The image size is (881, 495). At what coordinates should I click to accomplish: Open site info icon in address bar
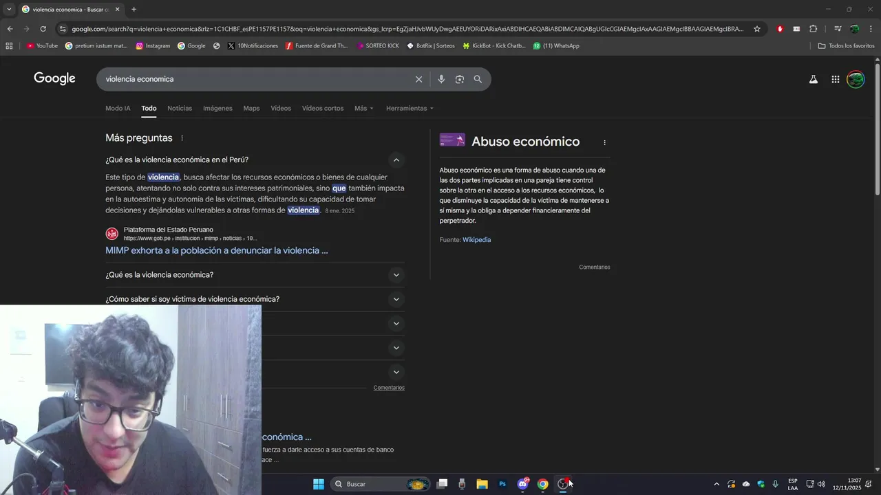coord(63,29)
